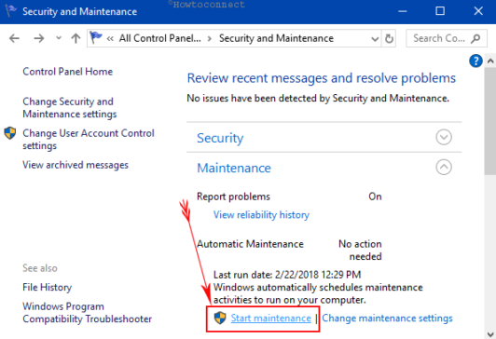Image resolution: width=496 pixels, height=339 pixels.
Task: Maximize the Security and Maintenance window
Action: (440, 11)
